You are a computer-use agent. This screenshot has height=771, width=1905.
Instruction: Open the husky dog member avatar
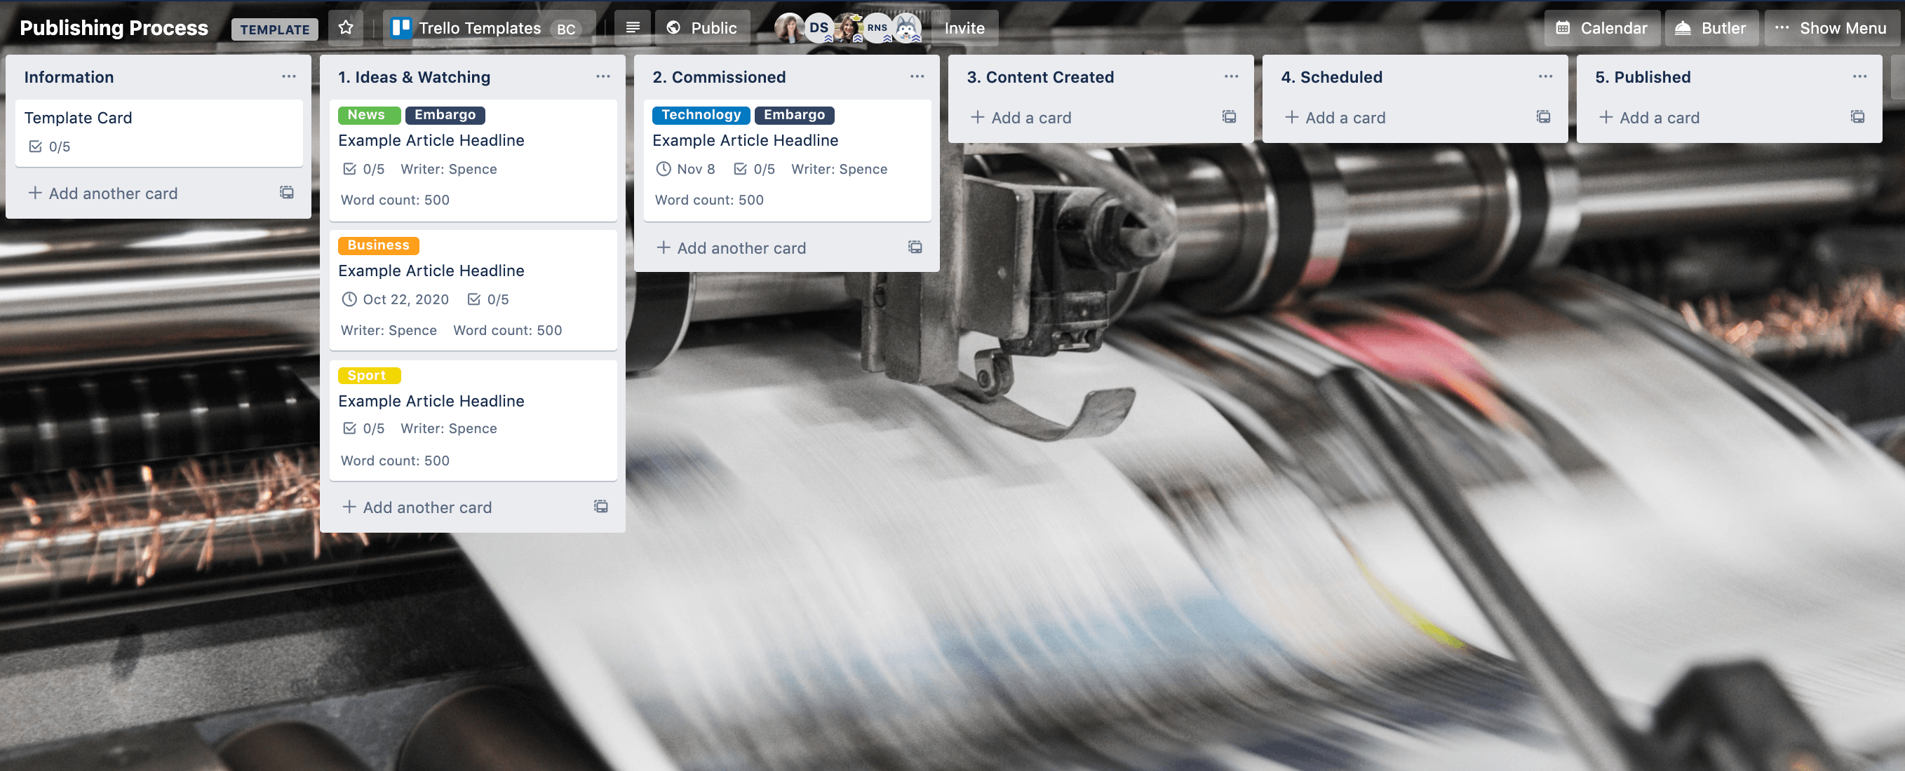coord(907,28)
